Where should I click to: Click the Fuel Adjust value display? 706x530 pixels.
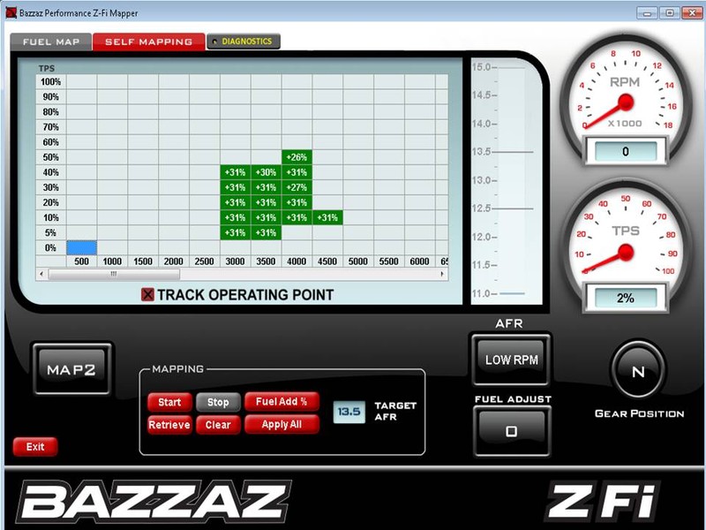pos(512,431)
